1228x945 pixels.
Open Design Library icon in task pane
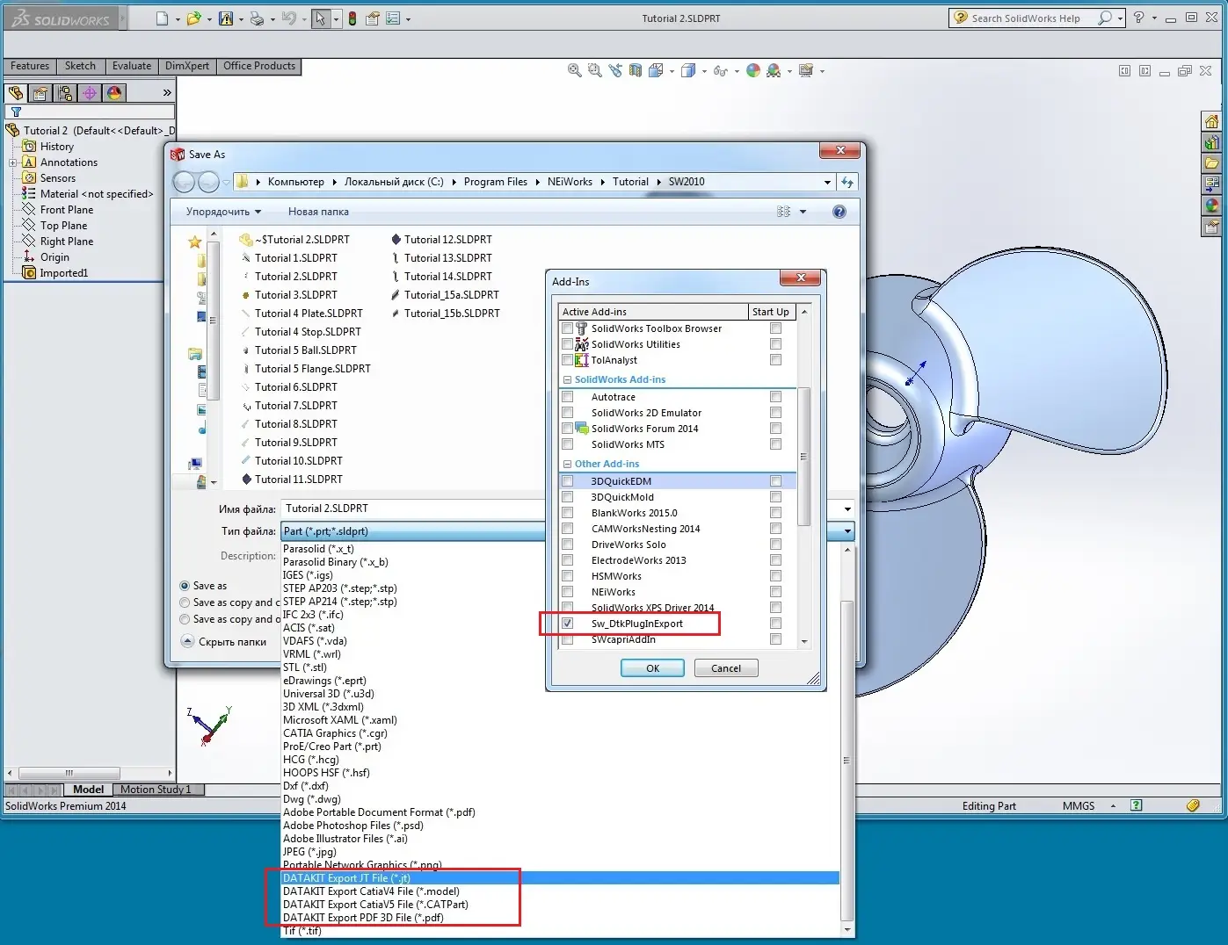tap(1212, 143)
